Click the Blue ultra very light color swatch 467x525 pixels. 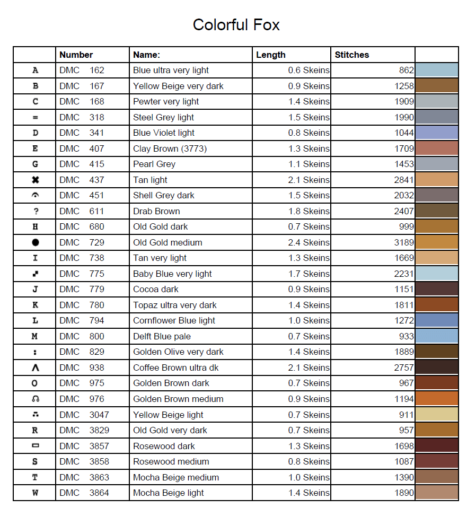coord(436,71)
